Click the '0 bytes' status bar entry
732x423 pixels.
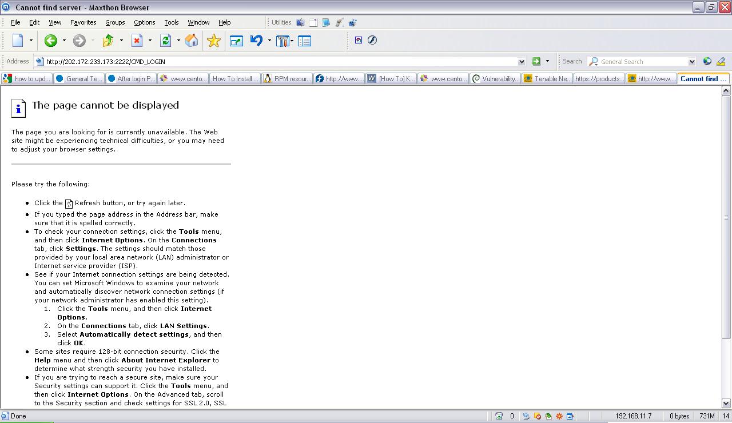[679, 416]
